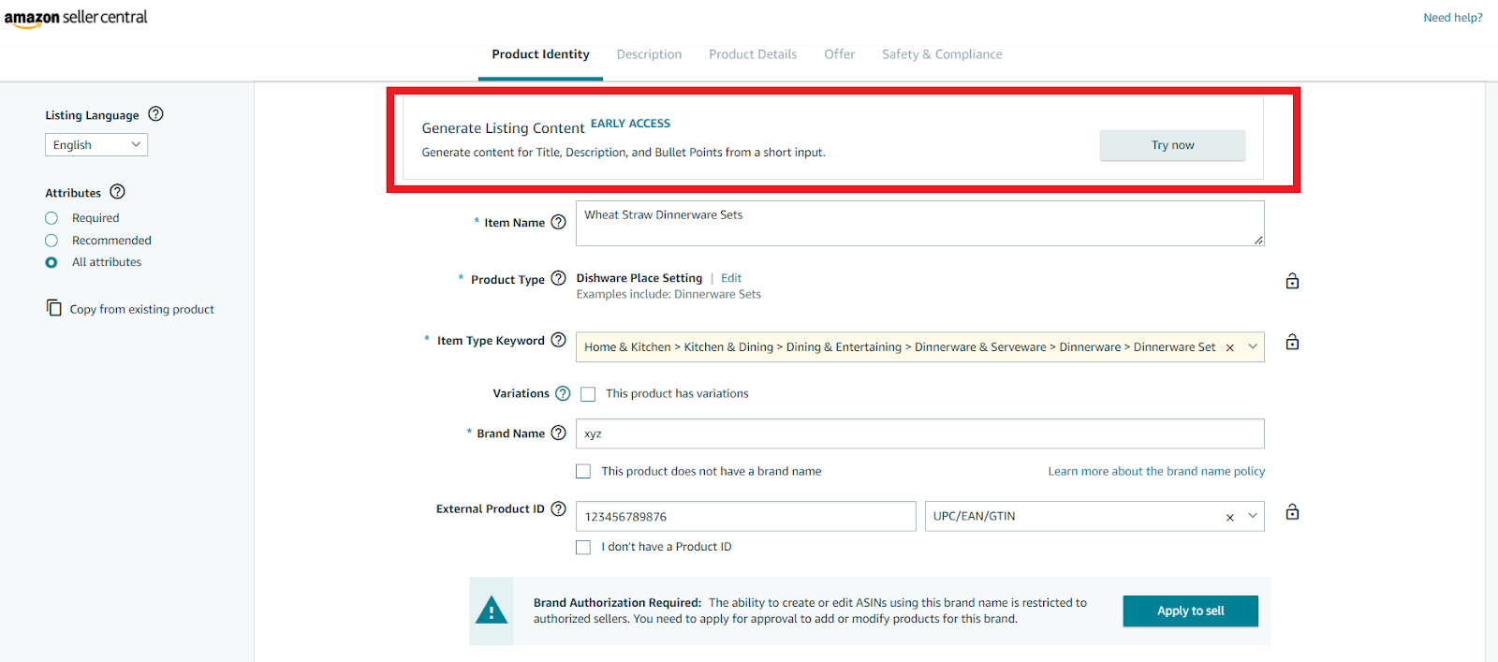
Task: Click the Try now button
Action: 1172,145
